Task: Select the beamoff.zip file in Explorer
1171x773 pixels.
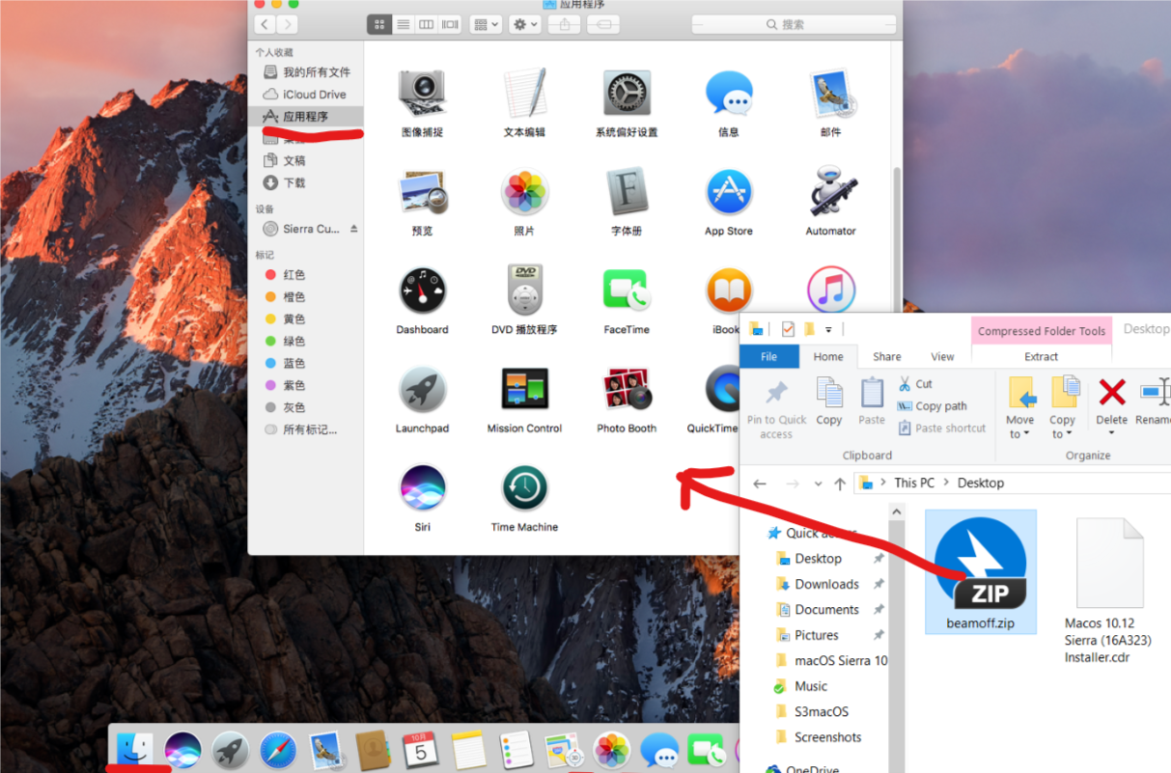Action: click(x=981, y=571)
